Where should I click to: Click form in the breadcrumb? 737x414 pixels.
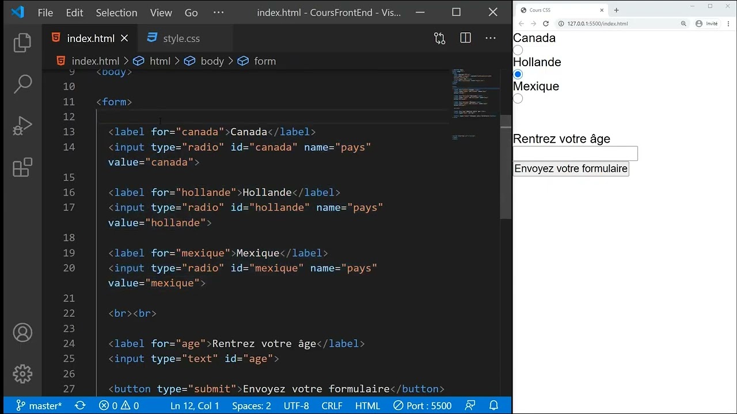point(257,61)
